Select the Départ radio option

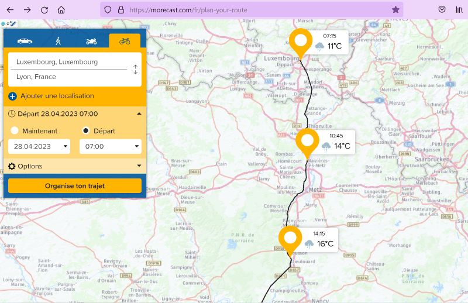tap(86, 130)
